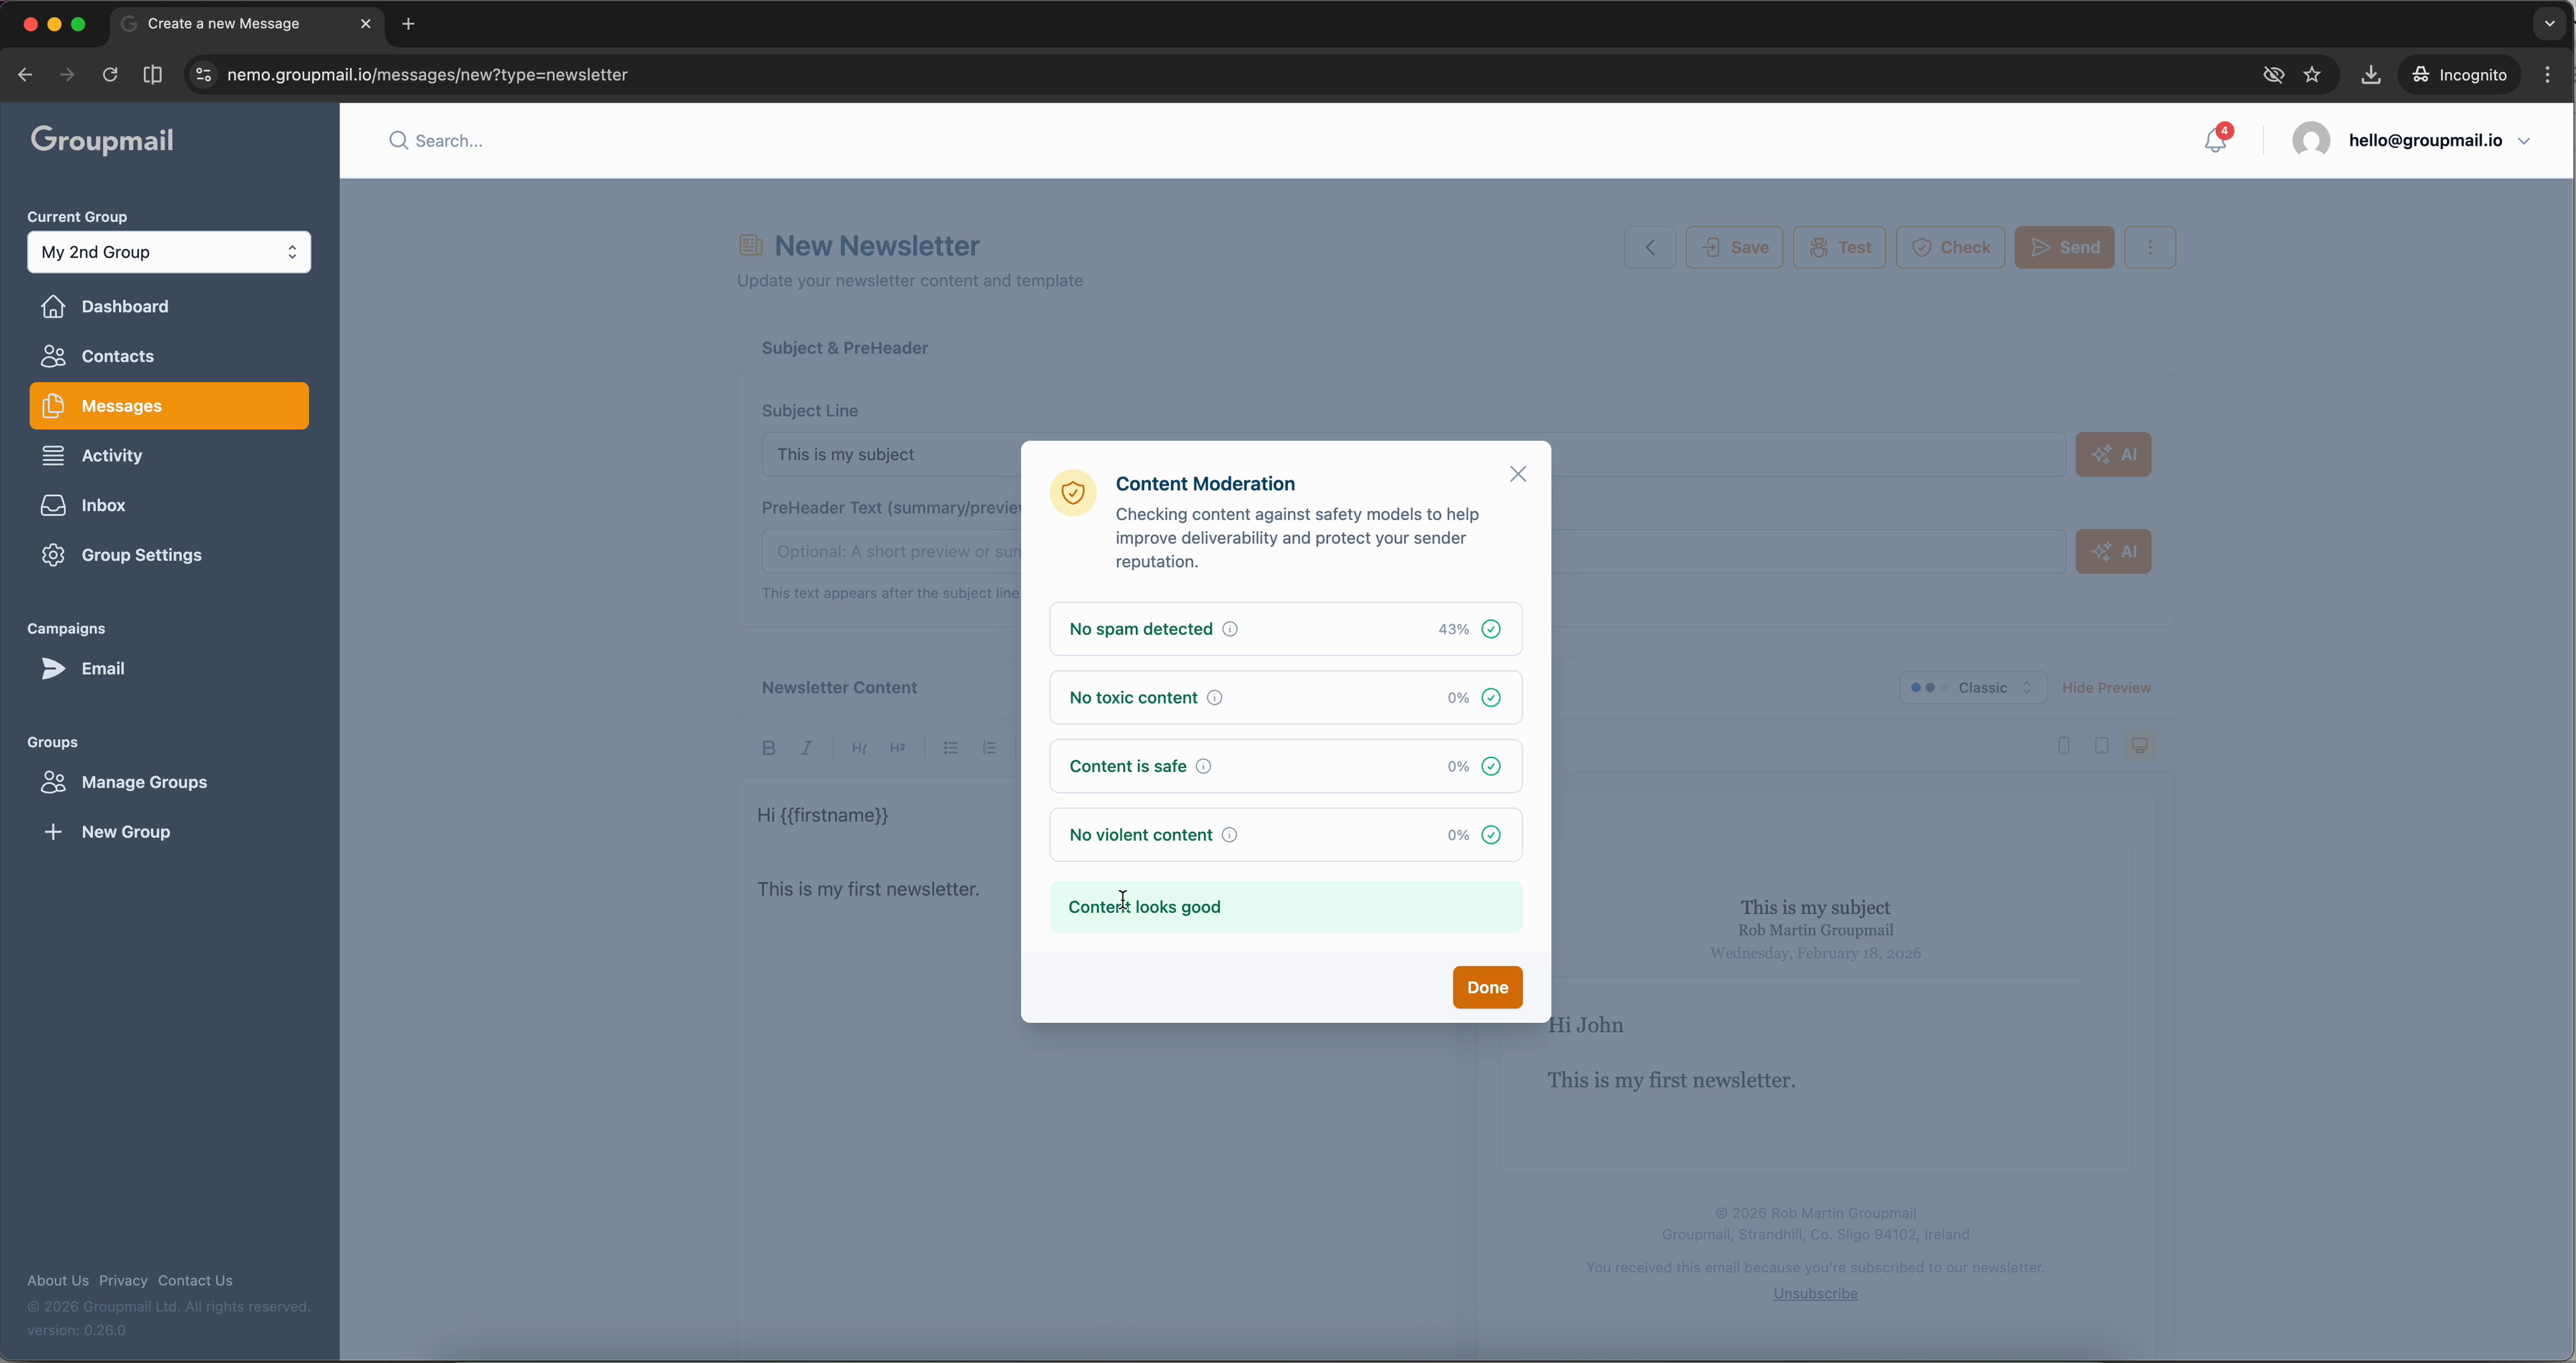The width and height of the screenshot is (2576, 1363).
Task: Click the Done button
Action: pyautogui.click(x=1486, y=987)
